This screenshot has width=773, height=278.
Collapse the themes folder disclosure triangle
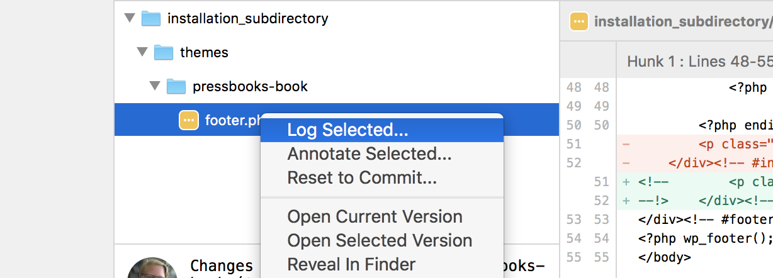[142, 52]
